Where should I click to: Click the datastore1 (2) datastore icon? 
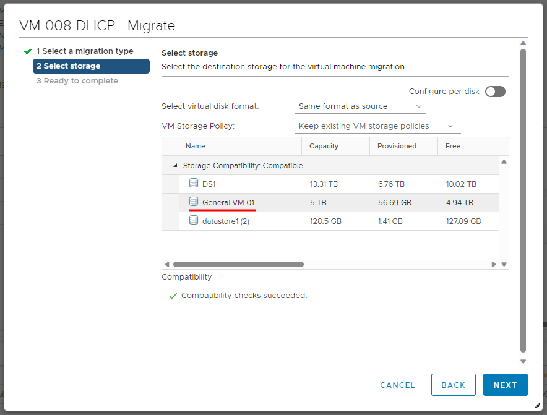(194, 220)
